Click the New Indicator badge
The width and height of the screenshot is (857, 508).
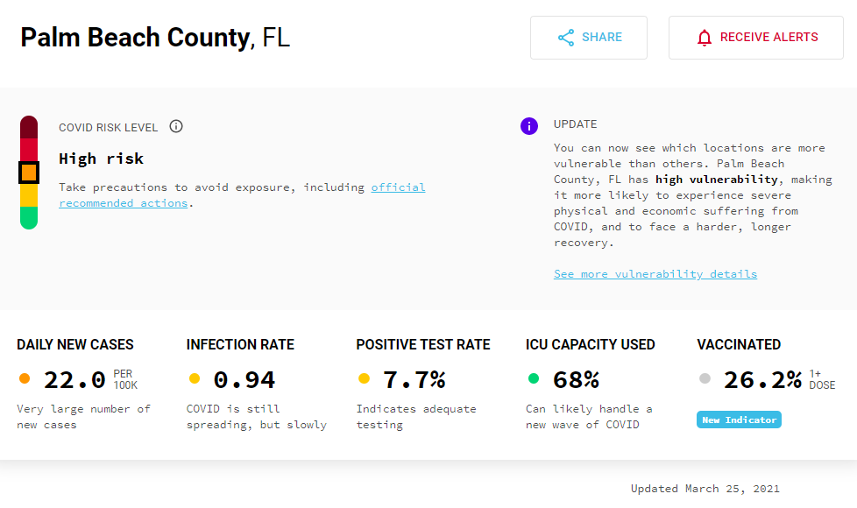click(739, 420)
